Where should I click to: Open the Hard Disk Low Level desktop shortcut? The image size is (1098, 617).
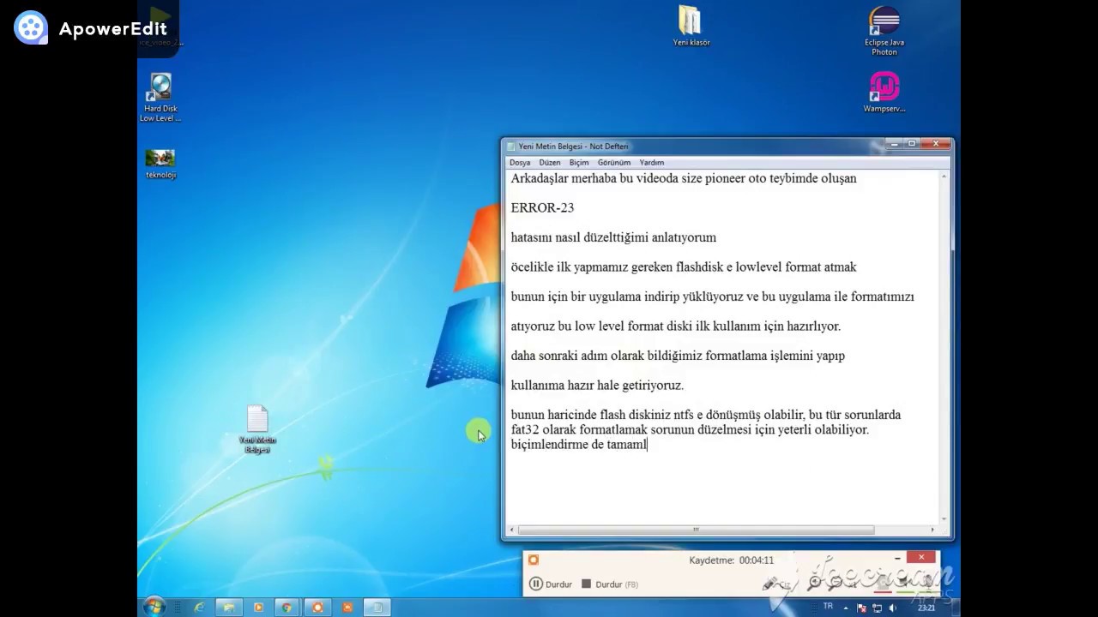160,97
